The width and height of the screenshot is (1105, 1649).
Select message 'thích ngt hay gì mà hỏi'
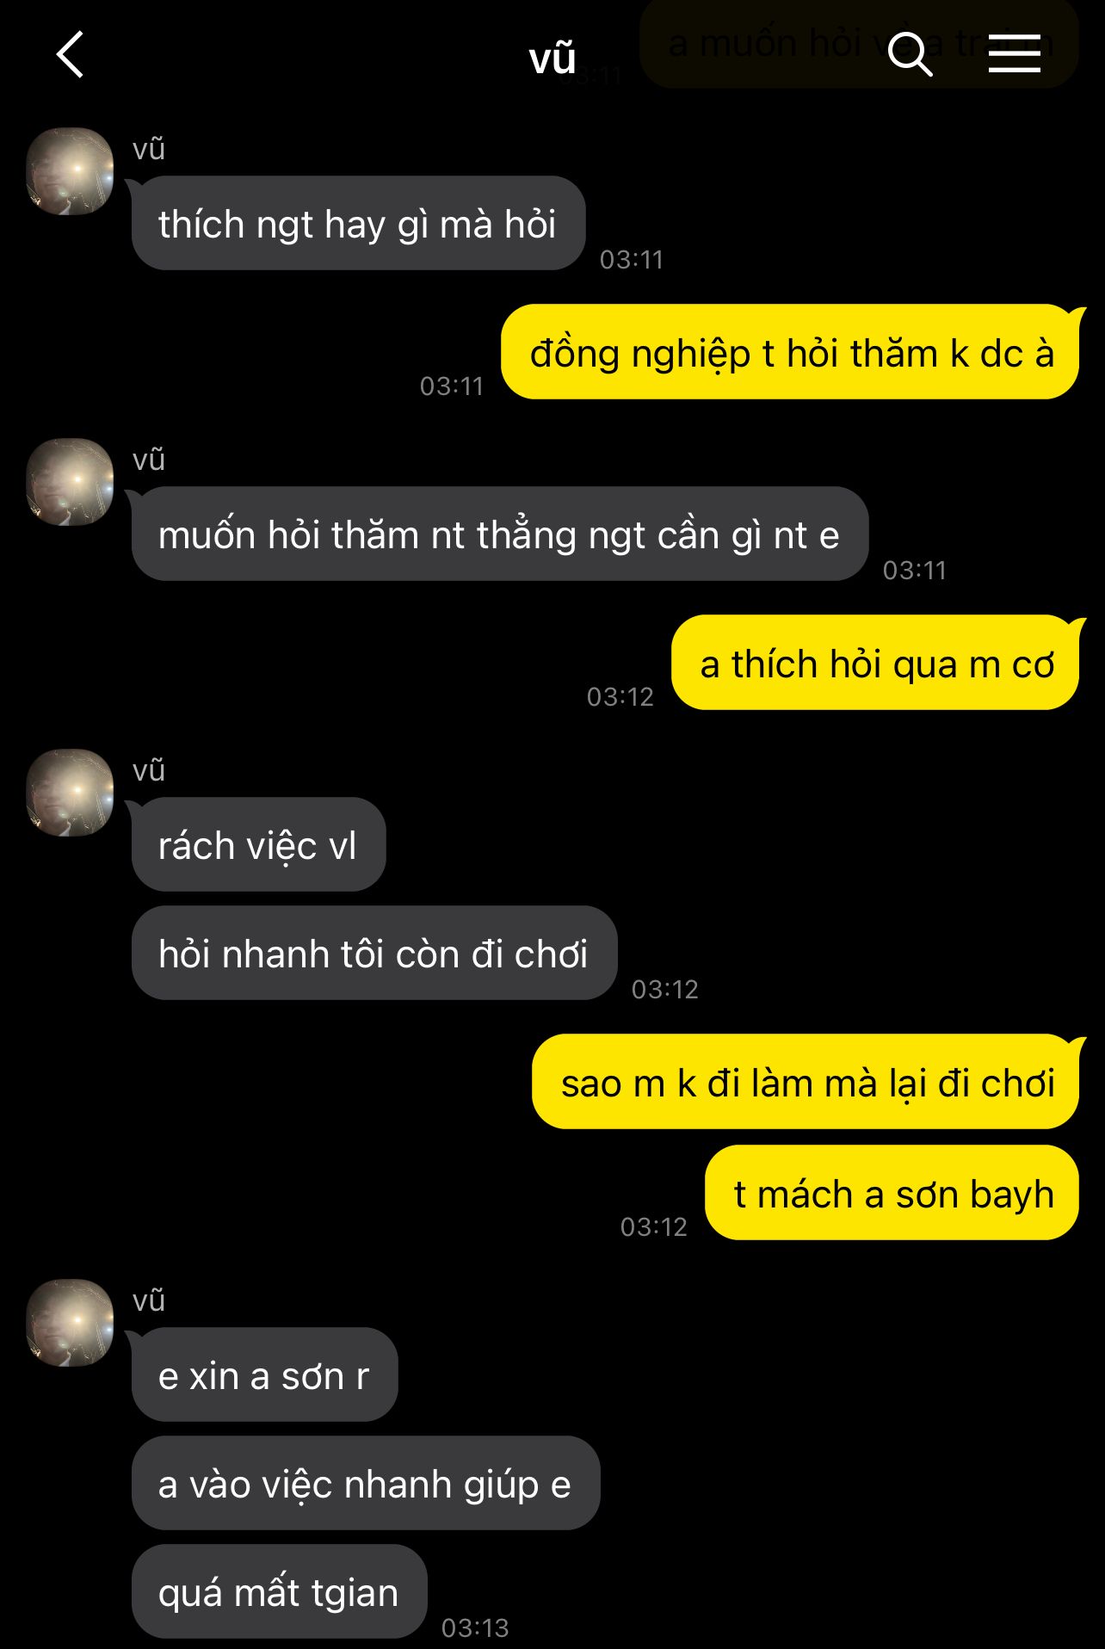tap(358, 224)
